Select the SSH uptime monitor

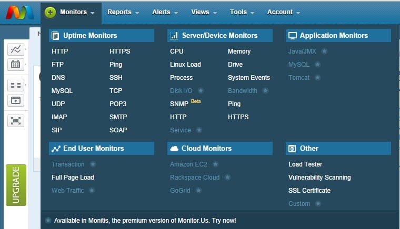[x=116, y=78]
